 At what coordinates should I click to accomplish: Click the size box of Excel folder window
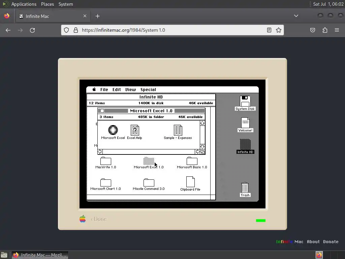(x=202, y=152)
